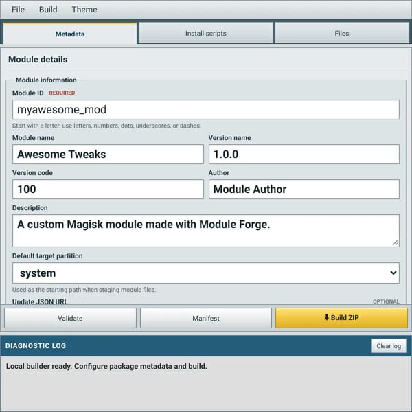Switch to the Install scripts tab
Image resolution: width=412 pixels, height=412 pixels.
coord(206,34)
